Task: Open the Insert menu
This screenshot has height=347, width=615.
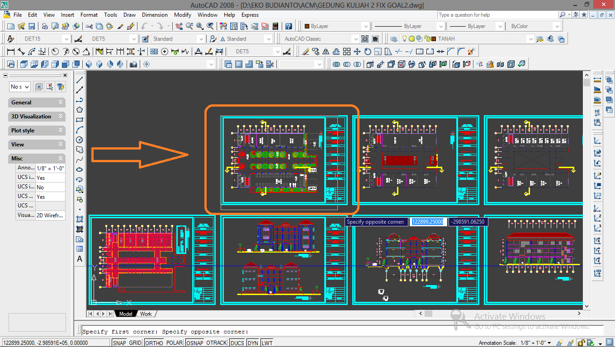Action: 68,15
